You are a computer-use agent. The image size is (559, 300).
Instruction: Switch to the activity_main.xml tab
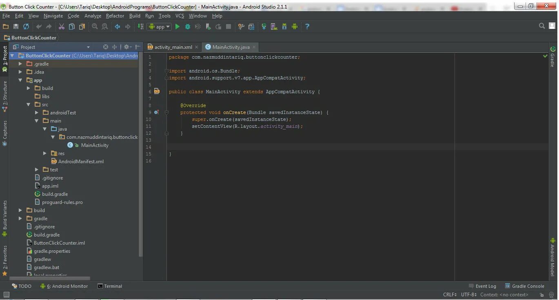[173, 47]
